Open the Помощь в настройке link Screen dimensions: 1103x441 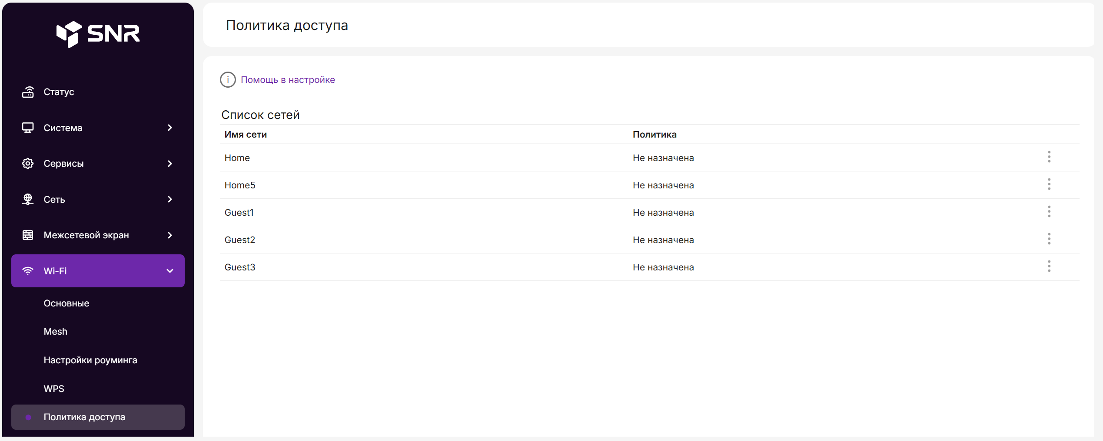(288, 80)
